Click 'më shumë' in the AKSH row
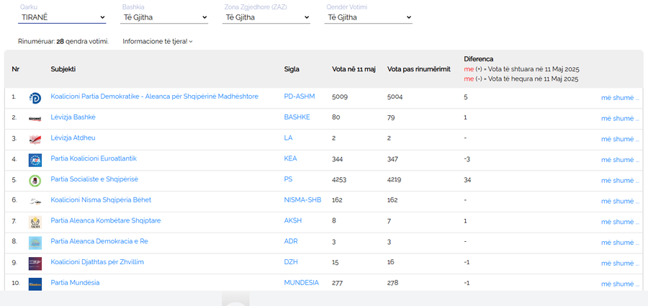This screenshot has width=648, height=306. [620, 222]
